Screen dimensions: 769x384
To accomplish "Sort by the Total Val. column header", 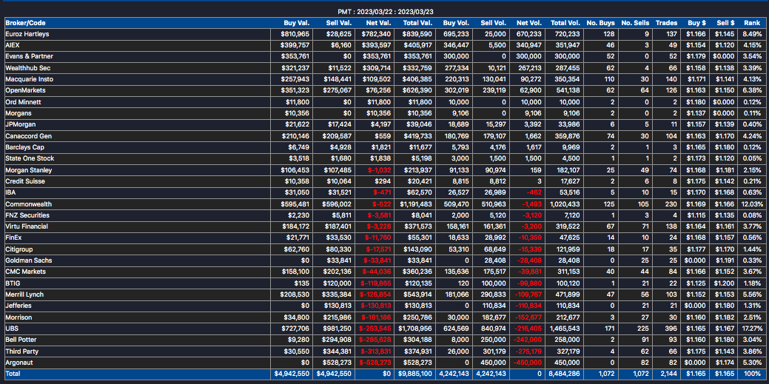I will coord(417,23).
